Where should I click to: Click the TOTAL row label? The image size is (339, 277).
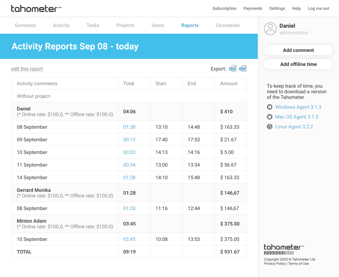24,252
